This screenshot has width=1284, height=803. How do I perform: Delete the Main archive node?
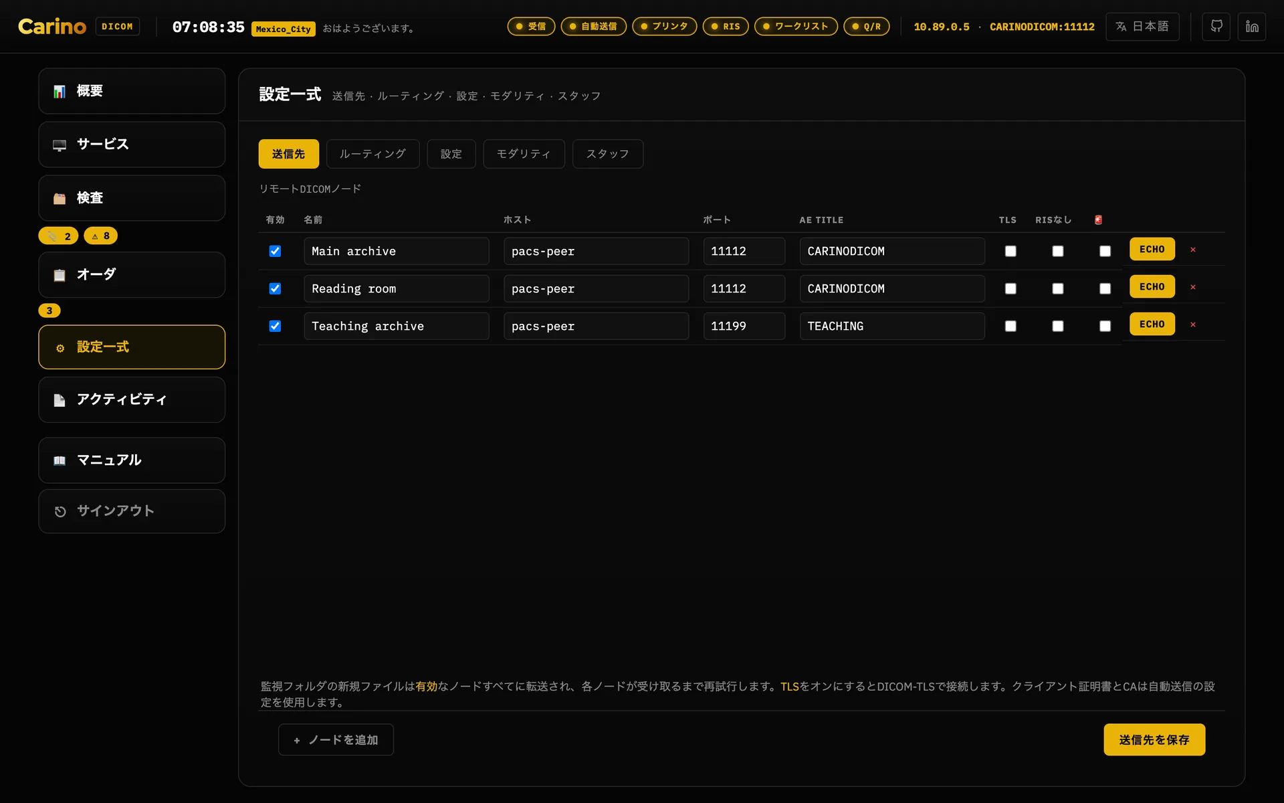(1192, 250)
